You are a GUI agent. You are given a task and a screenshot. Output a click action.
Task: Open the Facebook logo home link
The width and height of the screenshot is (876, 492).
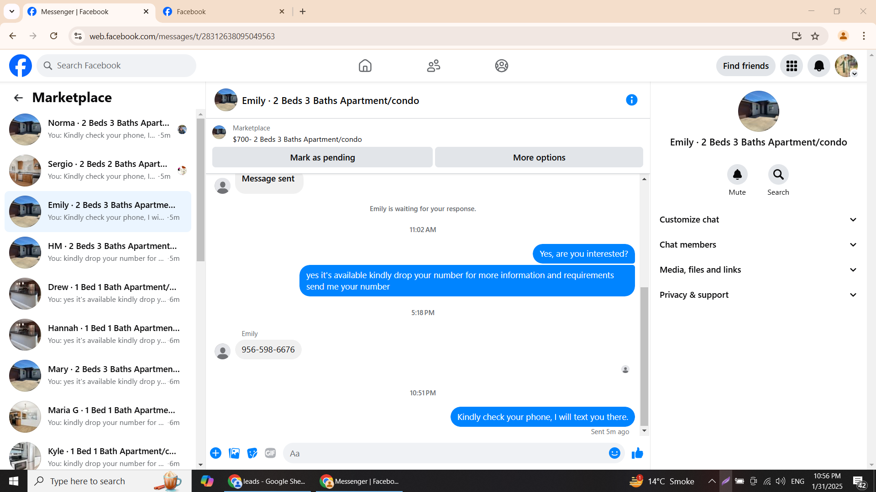click(21, 66)
